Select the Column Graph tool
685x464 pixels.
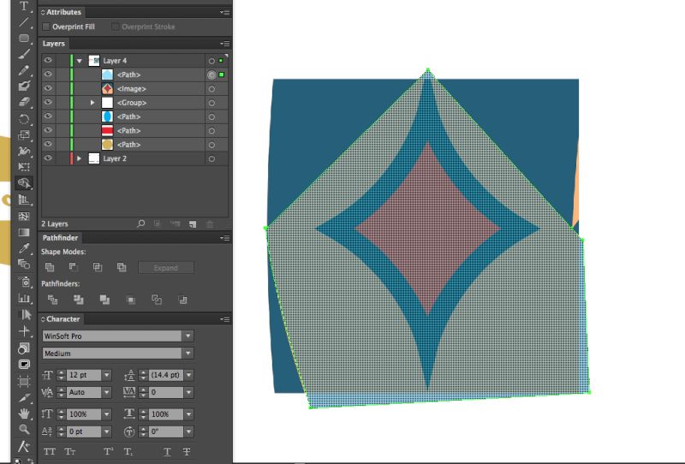pos(24,299)
